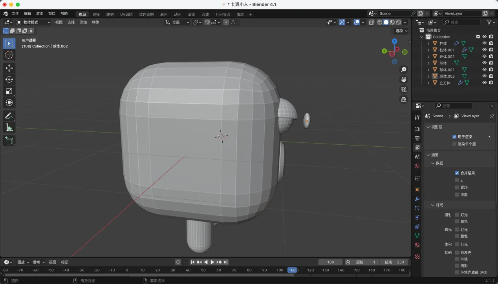Click the timeline playhead at frame 108
Image resolution: width=498 pixels, height=284 pixels.
292,270
